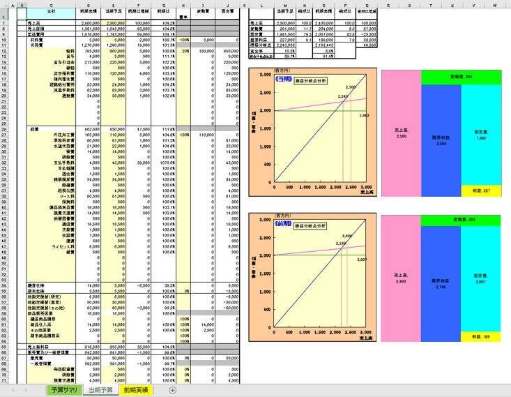Click the pink 売上高 2,400 block
Image resolution: width=511 pixels, height=397 pixels.
point(401,278)
